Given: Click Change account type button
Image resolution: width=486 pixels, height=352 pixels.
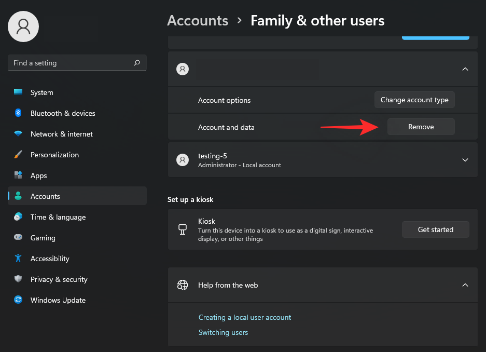Looking at the screenshot, I should (x=414, y=100).
